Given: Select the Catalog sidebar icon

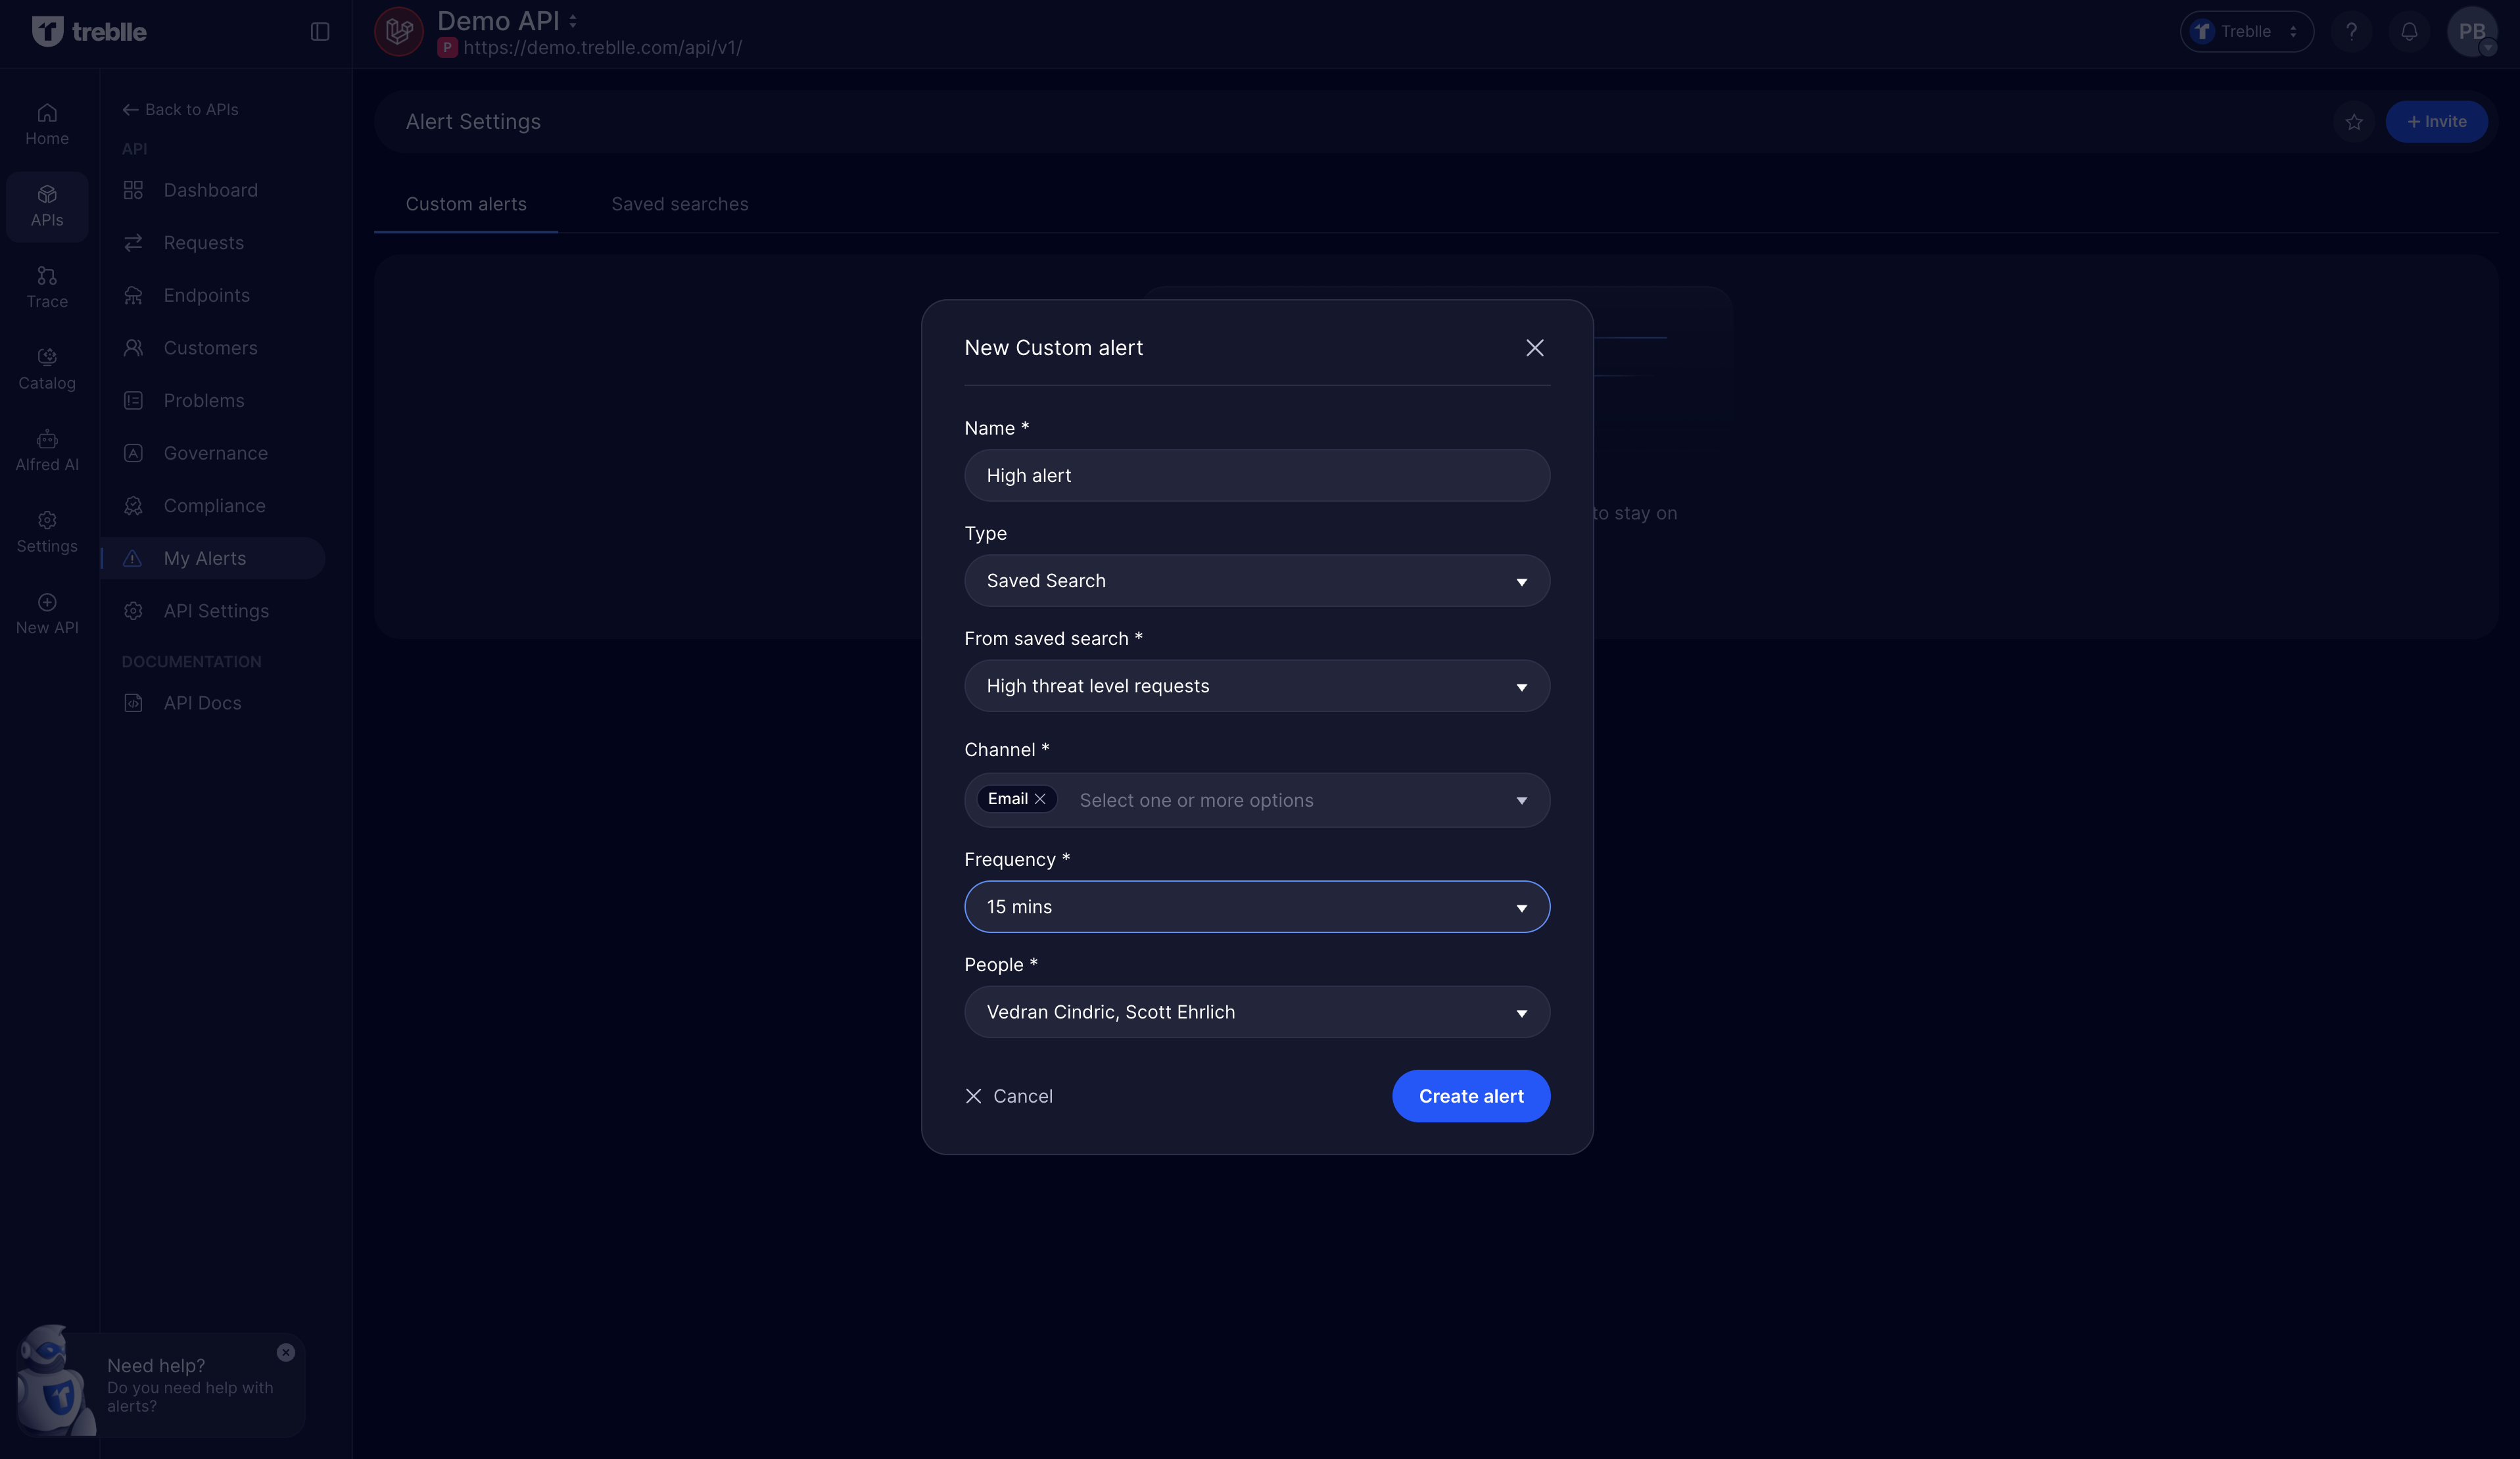Looking at the screenshot, I should (x=46, y=366).
